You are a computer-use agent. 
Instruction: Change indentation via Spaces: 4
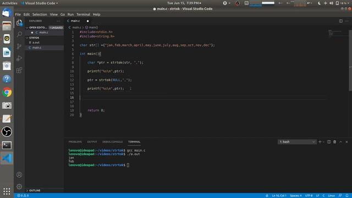point(296,196)
